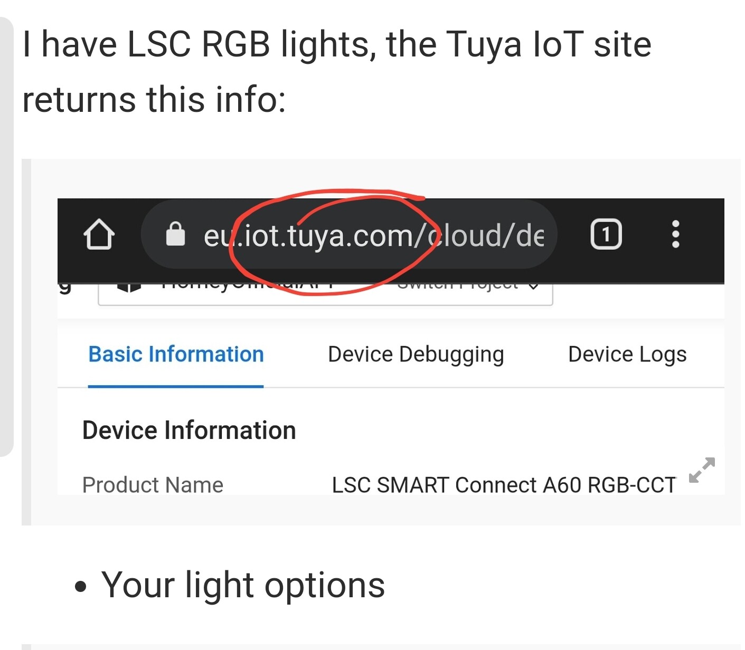Viewport: 745px width, 650px height.
Task: Select the Basic Information tab
Action: [176, 355]
